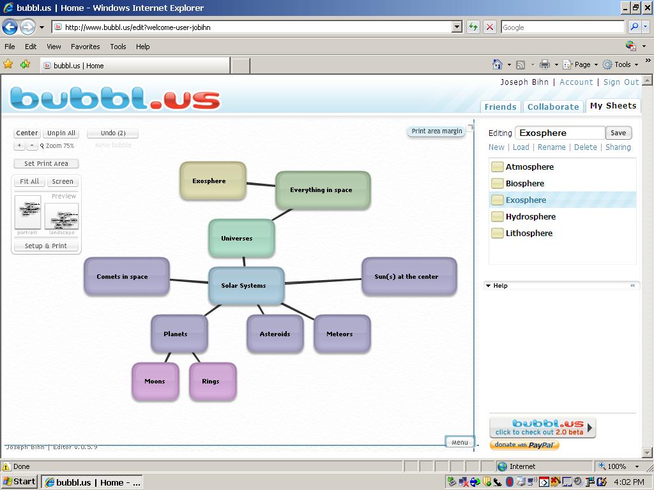Switch to the Collaborate tab
Viewport: 654px width, 490px height.
553,107
